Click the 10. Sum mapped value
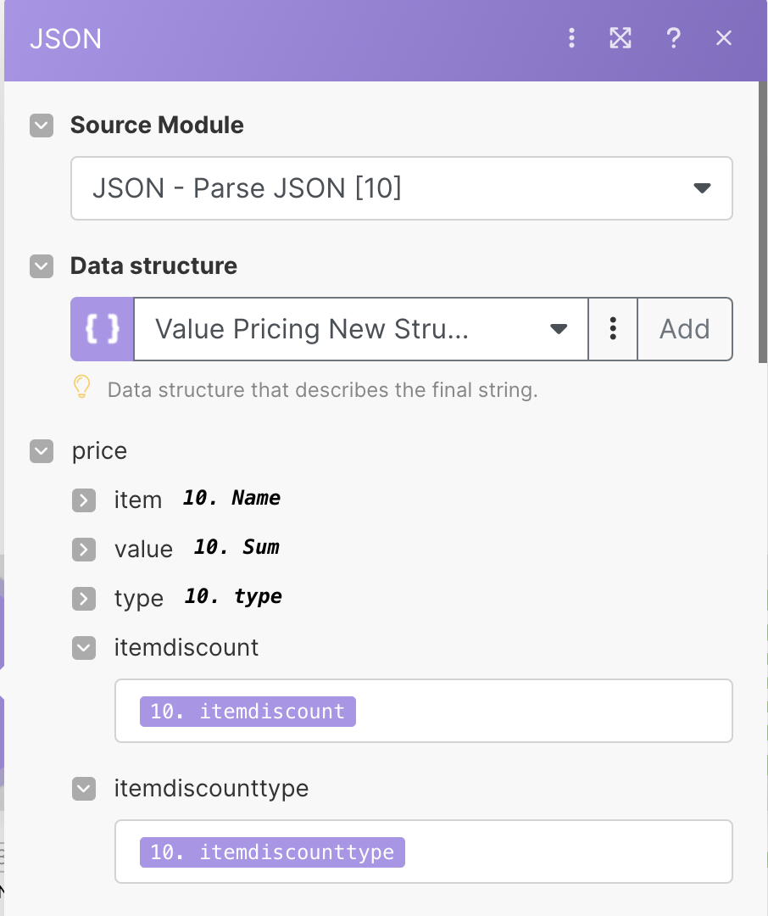The height and width of the screenshot is (916, 768). (237, 547)
